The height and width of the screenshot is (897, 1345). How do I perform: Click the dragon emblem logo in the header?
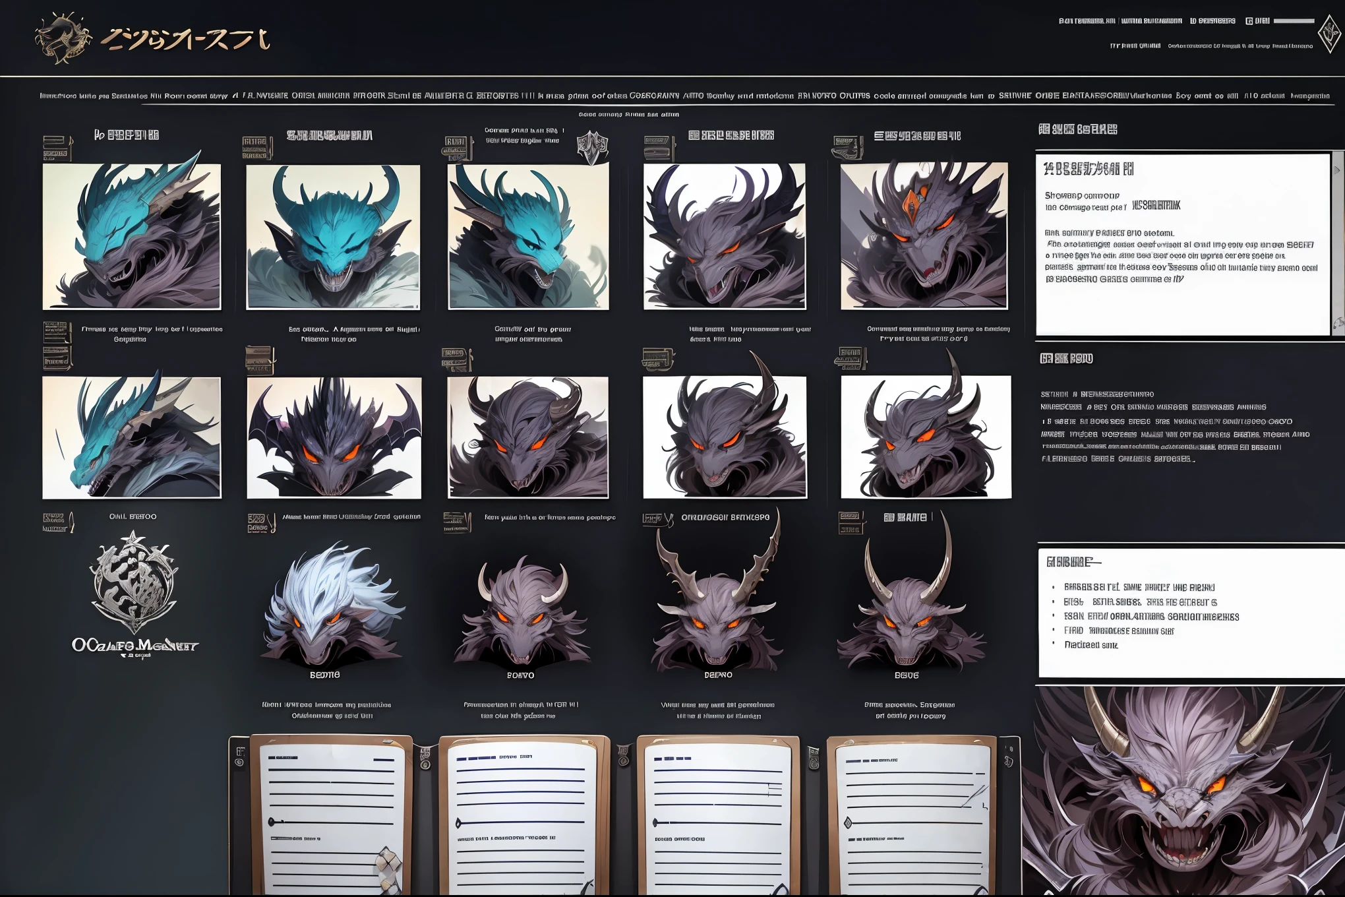pyautogui.click(x=63, y=38)
